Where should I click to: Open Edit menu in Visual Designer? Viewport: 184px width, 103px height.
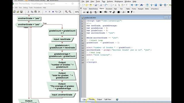pyautogui.click(x=16, y=8)
